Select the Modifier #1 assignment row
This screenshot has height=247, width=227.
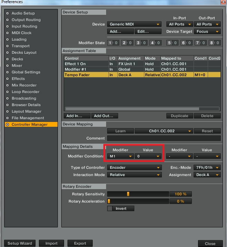coord(142,69)
